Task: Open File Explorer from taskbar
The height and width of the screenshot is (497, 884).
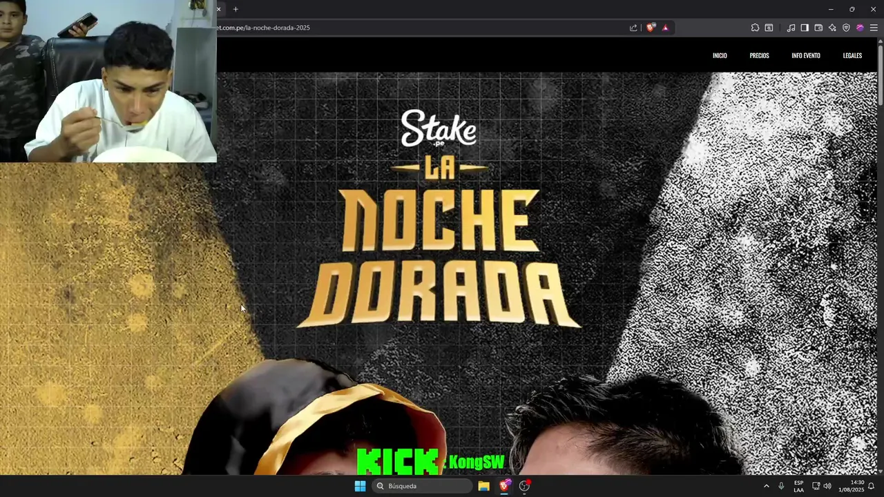Action: click(484, 486)
